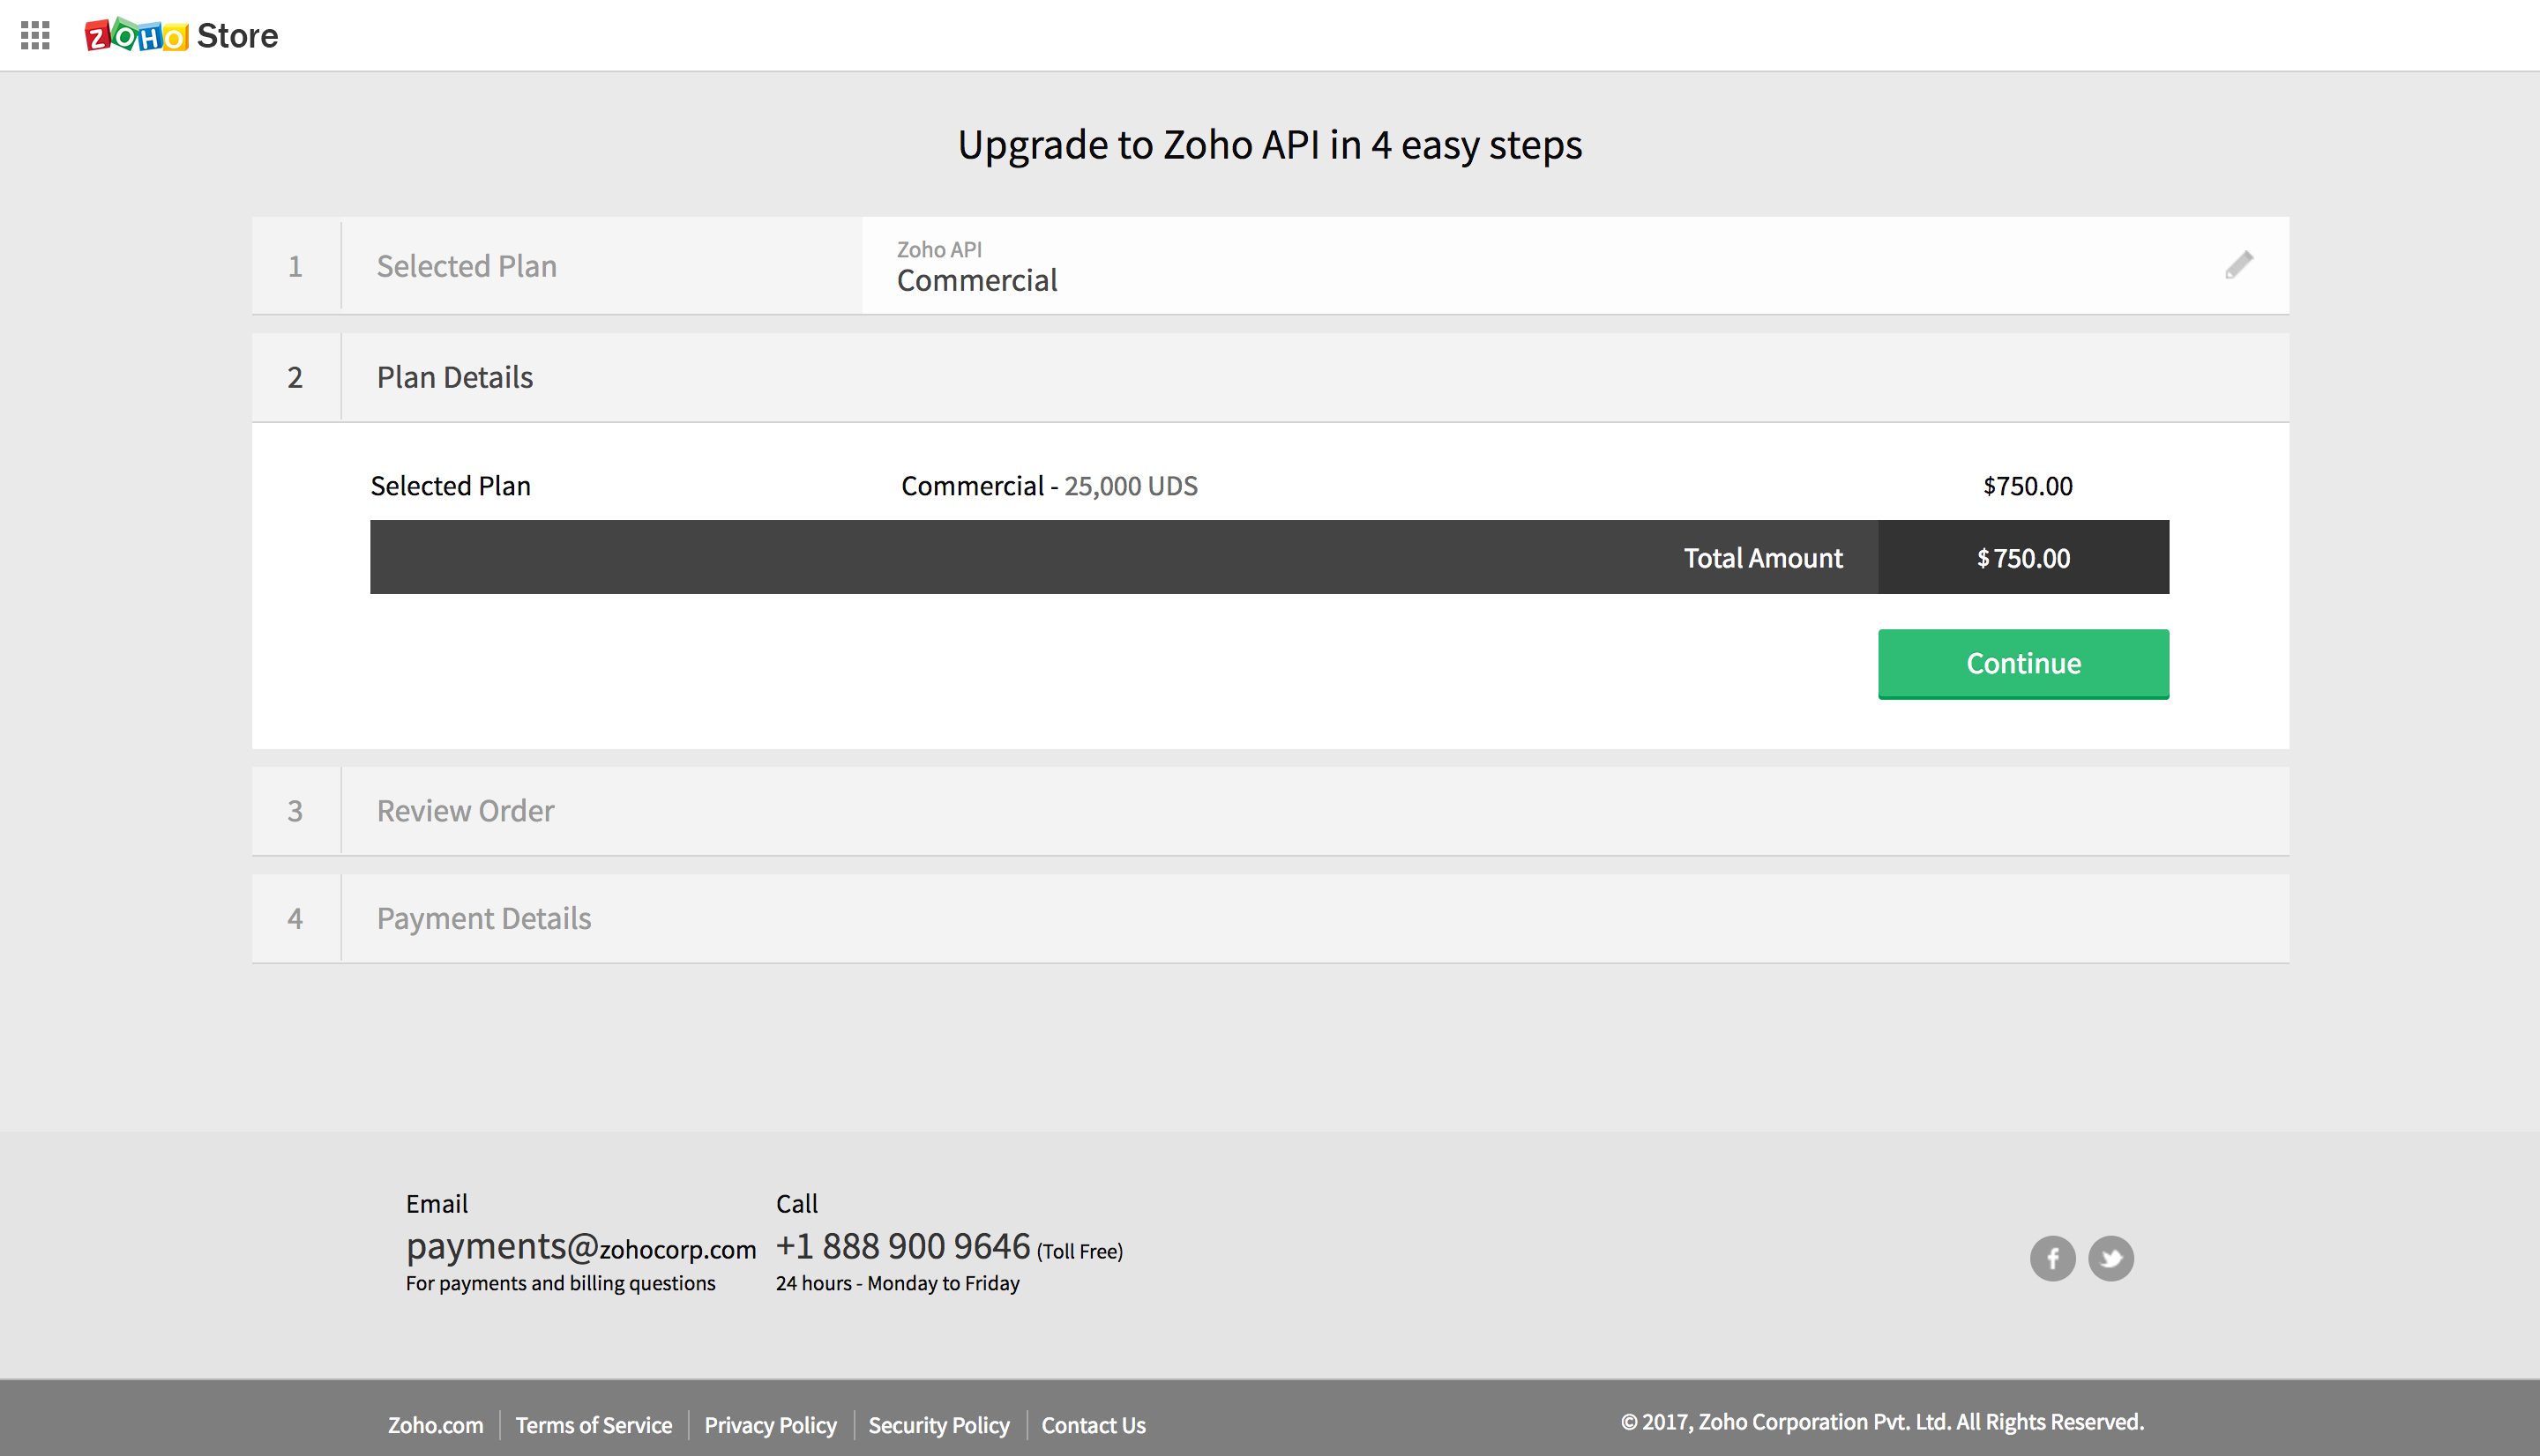The image size is (2540, 1456).
Task: Open the Privacy Policy link
Action: (x=770, y=1425)
